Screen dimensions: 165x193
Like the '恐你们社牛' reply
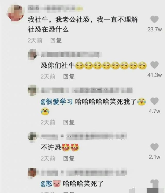154,65
